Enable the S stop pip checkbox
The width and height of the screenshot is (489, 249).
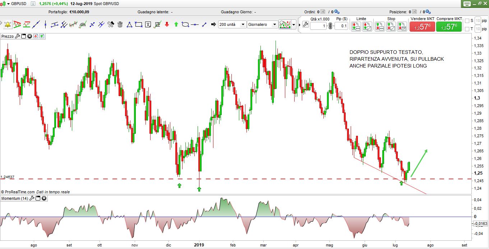click(x=467, y=21)
